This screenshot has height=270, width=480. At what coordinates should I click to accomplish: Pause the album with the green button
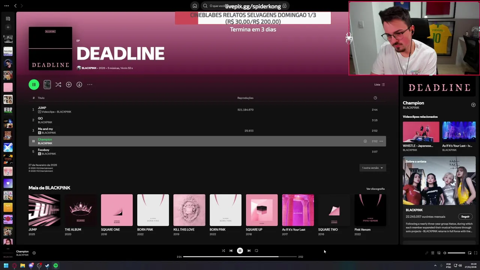34,85
